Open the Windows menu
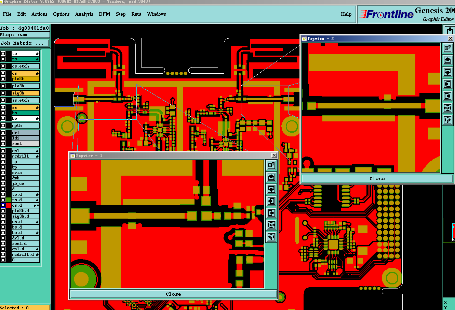Image resolution: width=455 pixels, height=310 pixels. 157,14
